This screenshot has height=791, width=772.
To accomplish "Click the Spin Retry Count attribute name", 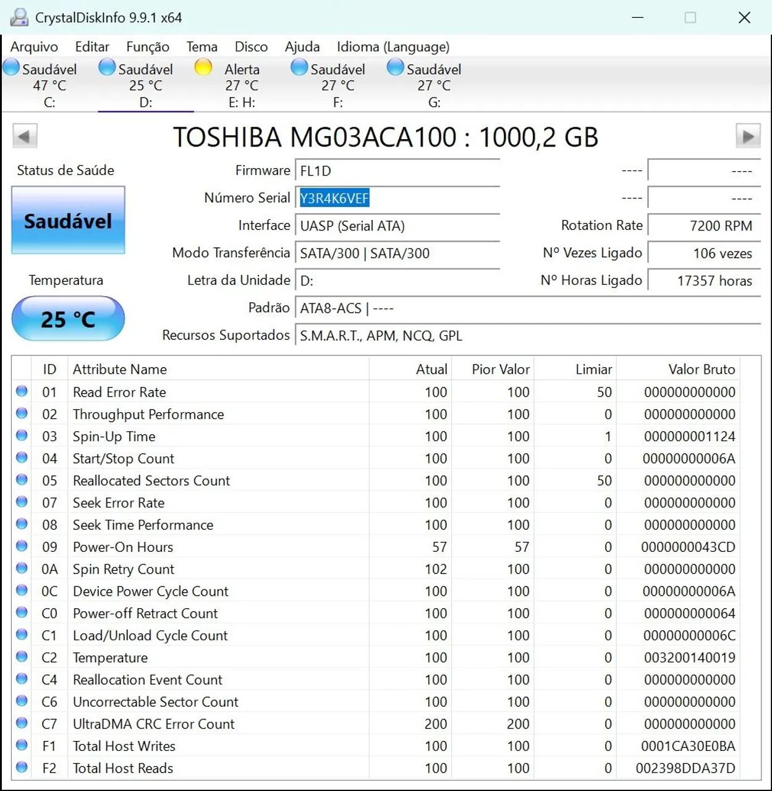I will click(124, 569).
